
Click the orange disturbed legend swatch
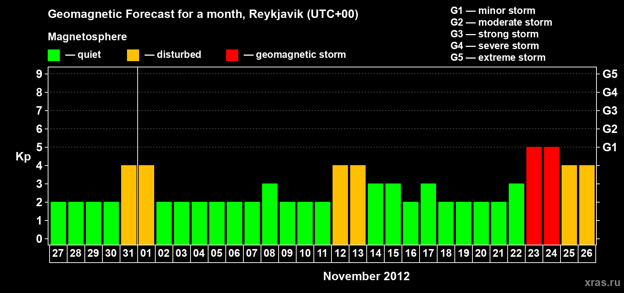tap(133, 55)
